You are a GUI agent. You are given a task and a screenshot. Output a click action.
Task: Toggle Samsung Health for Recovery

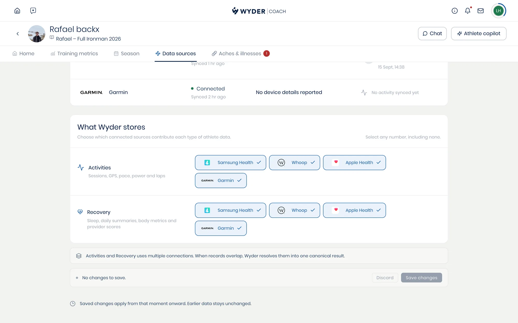[230, 210]
